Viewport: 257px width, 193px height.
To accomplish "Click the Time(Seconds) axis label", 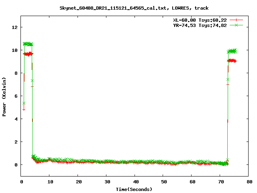I will coord(134,189).
